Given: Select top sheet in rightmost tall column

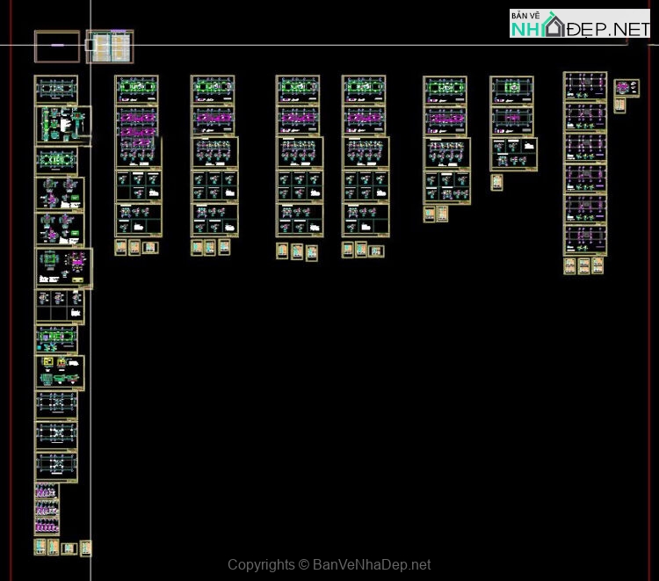Looking at the screenshot, I should 585,86.
